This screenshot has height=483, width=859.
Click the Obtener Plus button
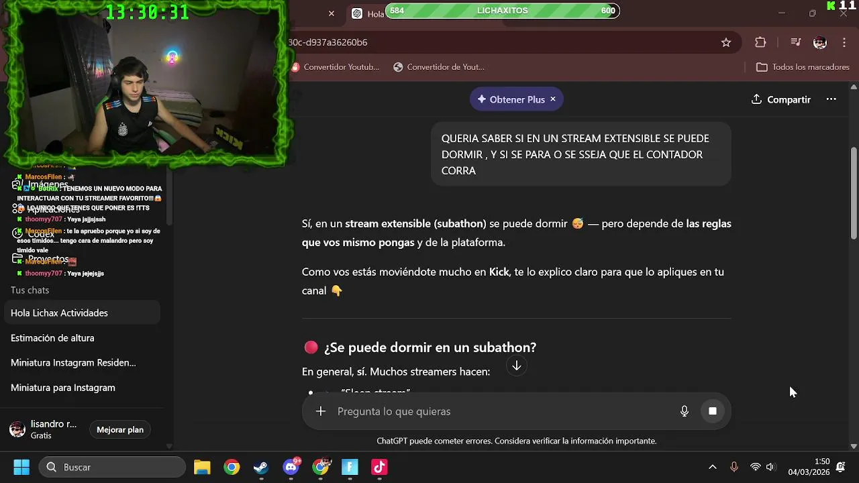tap(511, 99)
